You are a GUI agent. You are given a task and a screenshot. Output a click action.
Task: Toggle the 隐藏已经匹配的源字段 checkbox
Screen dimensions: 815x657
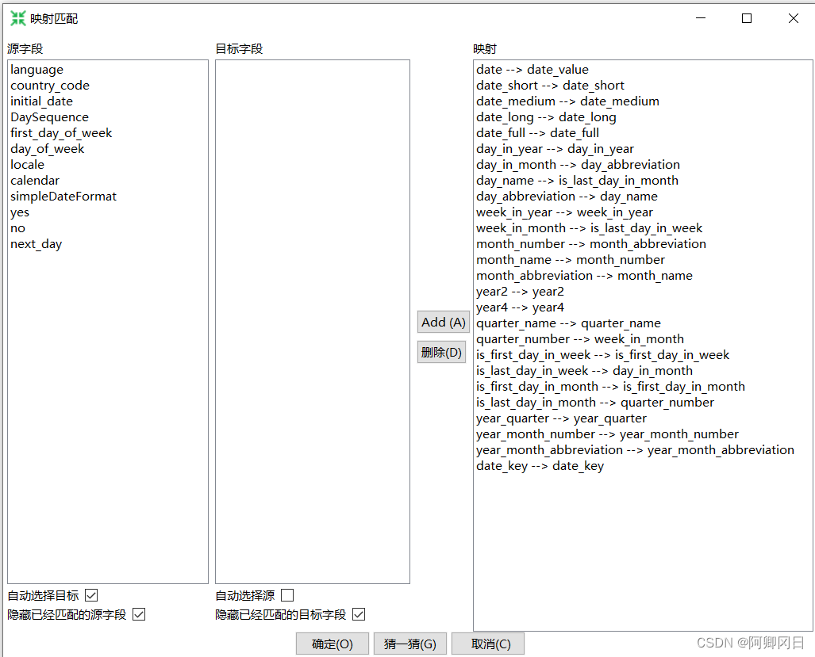(x=139, y=614)
